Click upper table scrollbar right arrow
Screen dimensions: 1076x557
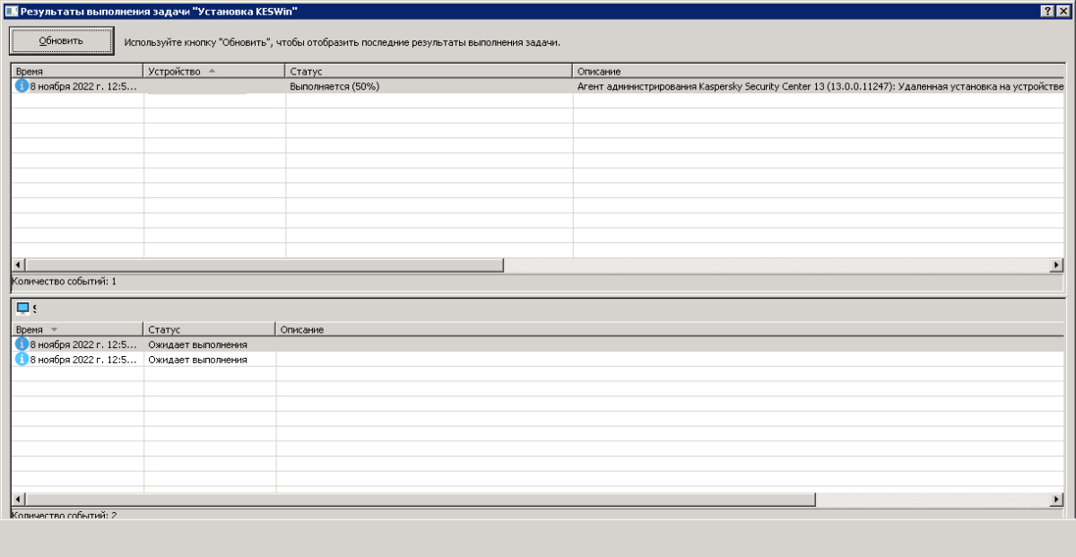click(1057, 265)
